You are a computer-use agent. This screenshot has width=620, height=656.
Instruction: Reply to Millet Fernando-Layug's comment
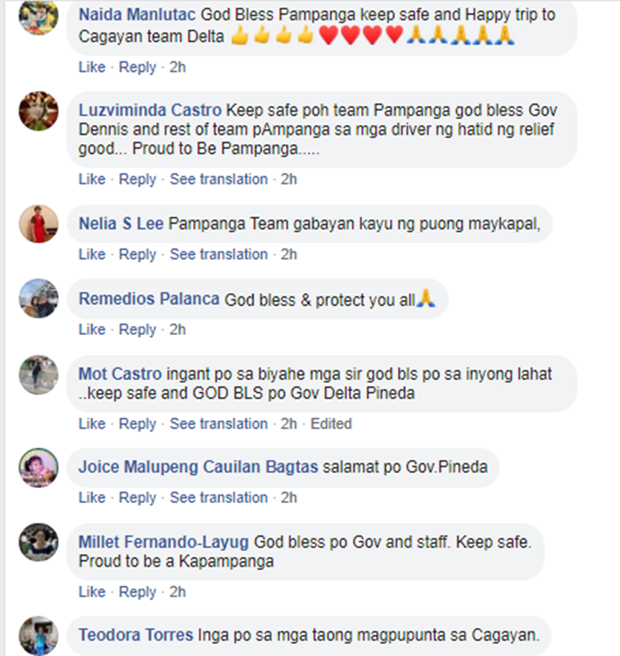click(137, 592)
